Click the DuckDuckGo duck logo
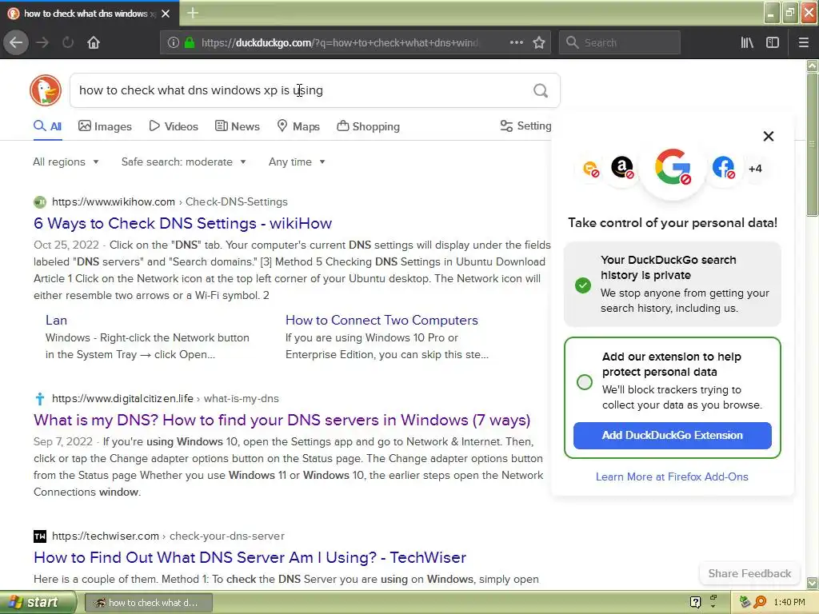This screenshot has width=819, height=614. tap(46, 90)
